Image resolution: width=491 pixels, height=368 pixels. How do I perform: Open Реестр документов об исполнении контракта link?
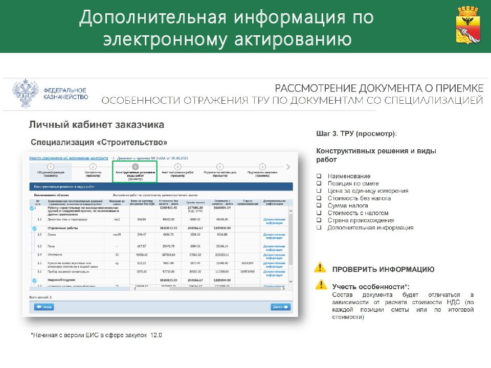(69, 158)
